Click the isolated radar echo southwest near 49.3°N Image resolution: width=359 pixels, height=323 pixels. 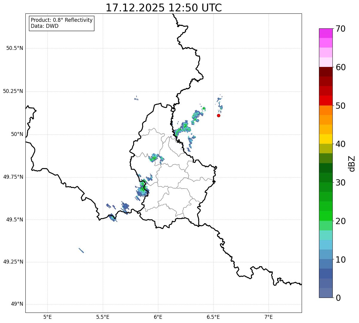tap(81, 250)
